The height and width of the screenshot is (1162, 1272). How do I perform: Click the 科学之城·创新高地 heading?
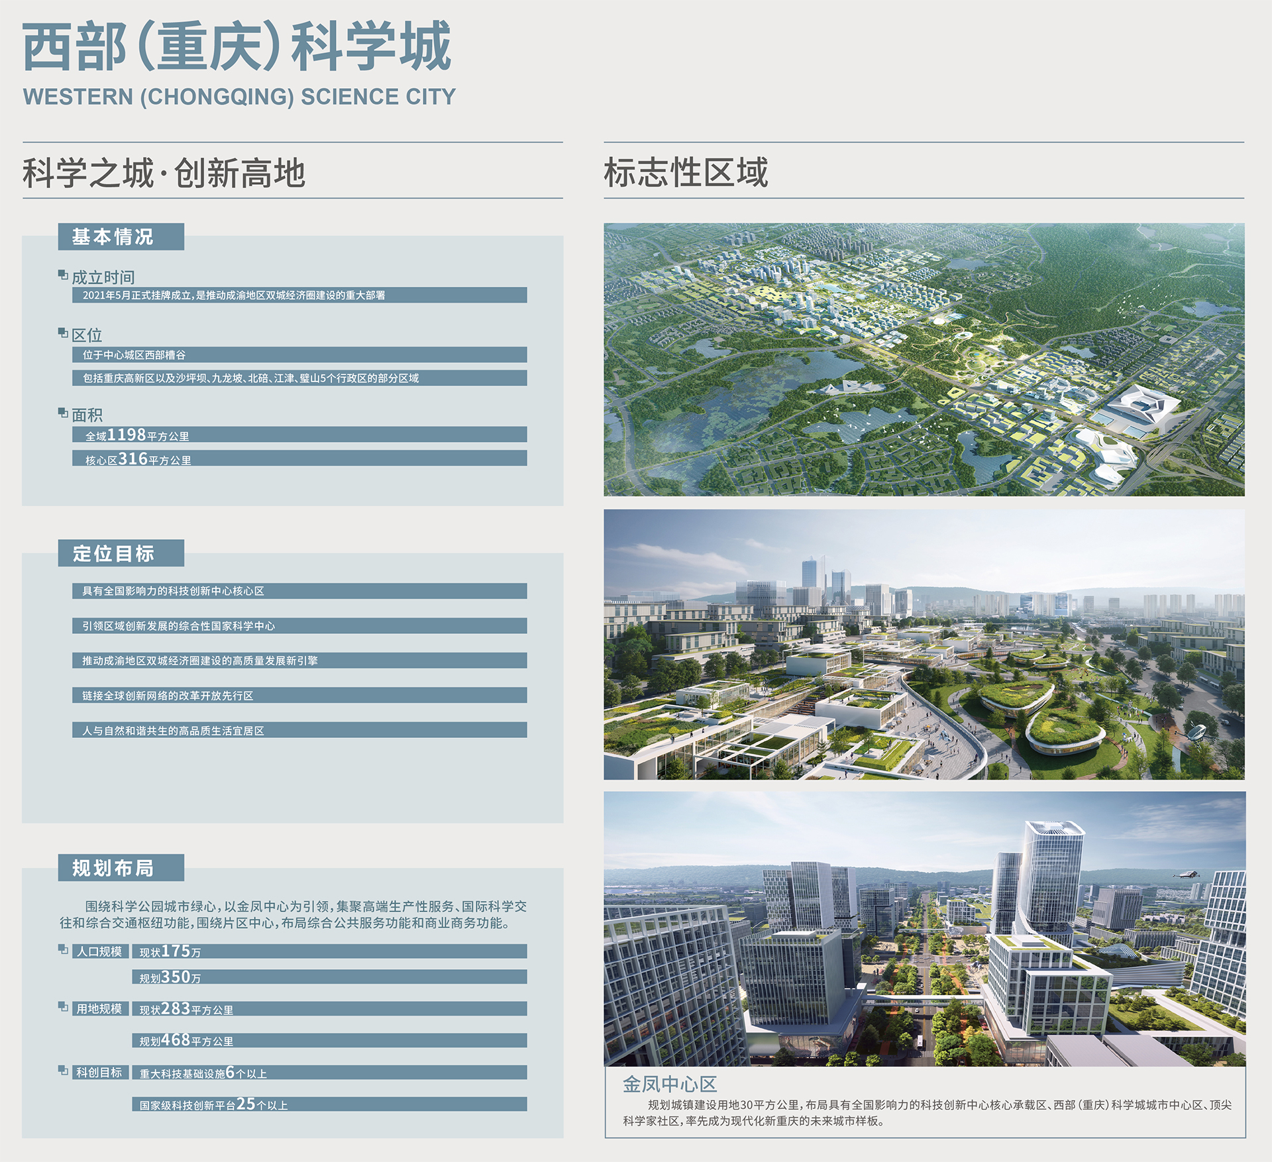pyautogui.click(x=164, y=173)
